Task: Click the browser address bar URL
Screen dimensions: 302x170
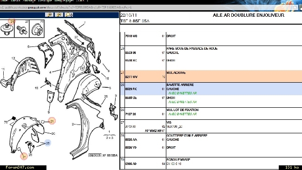Action: (68, 7)
